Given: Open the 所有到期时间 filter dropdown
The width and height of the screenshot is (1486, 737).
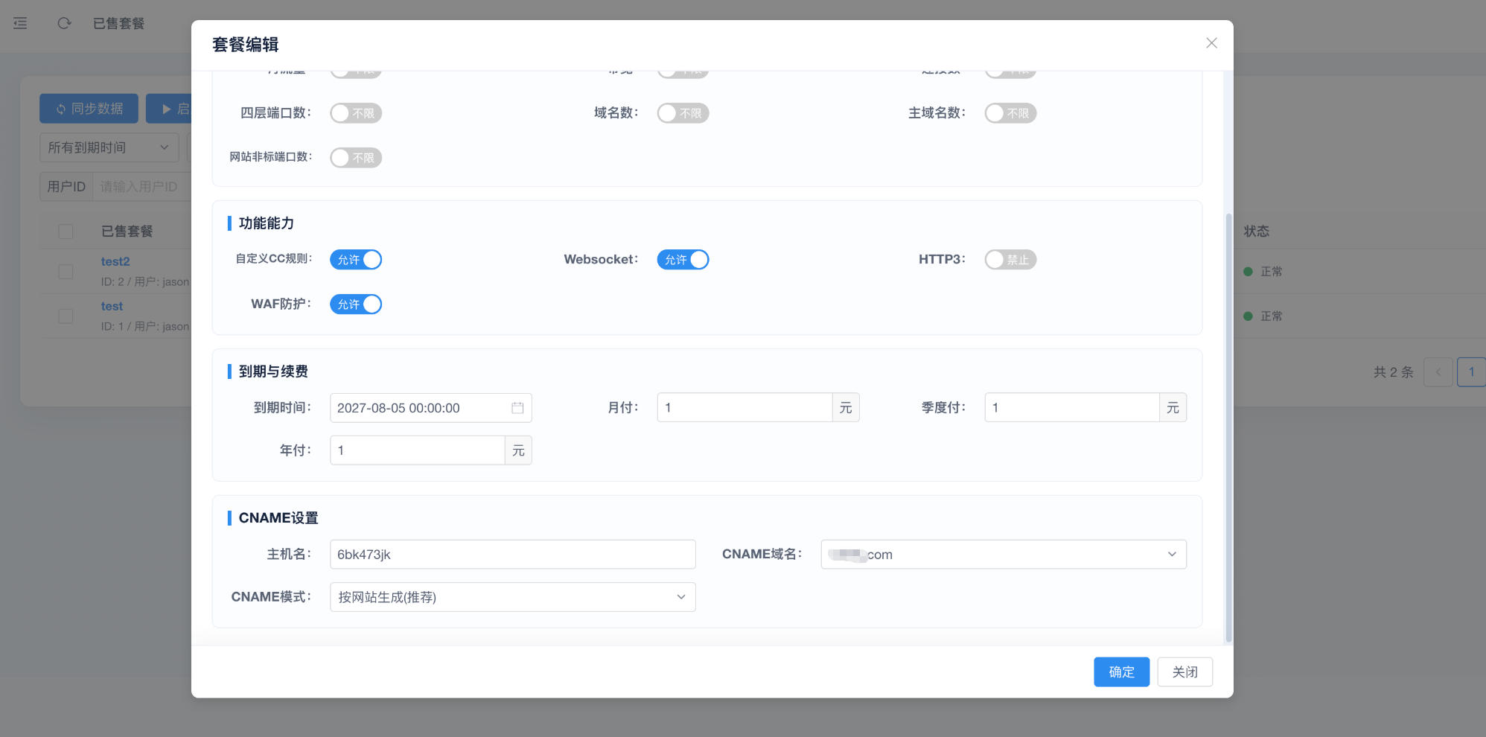Looking at the screenshot, I should tap(109, 147).
